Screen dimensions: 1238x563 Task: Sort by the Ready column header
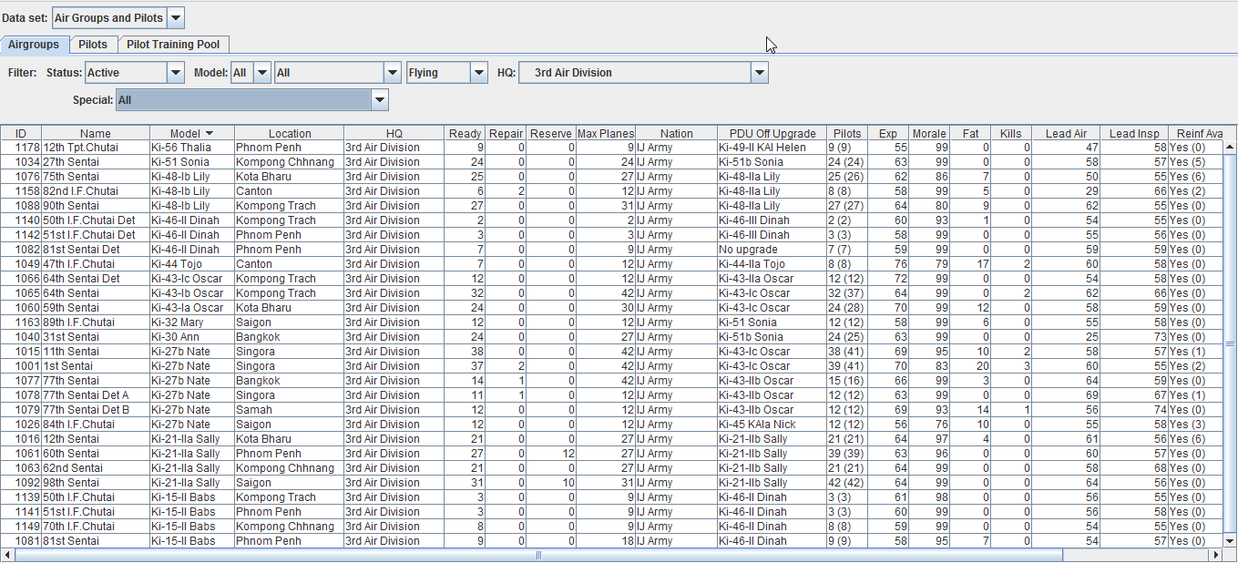pyautogui.click(x=465, y=132)
